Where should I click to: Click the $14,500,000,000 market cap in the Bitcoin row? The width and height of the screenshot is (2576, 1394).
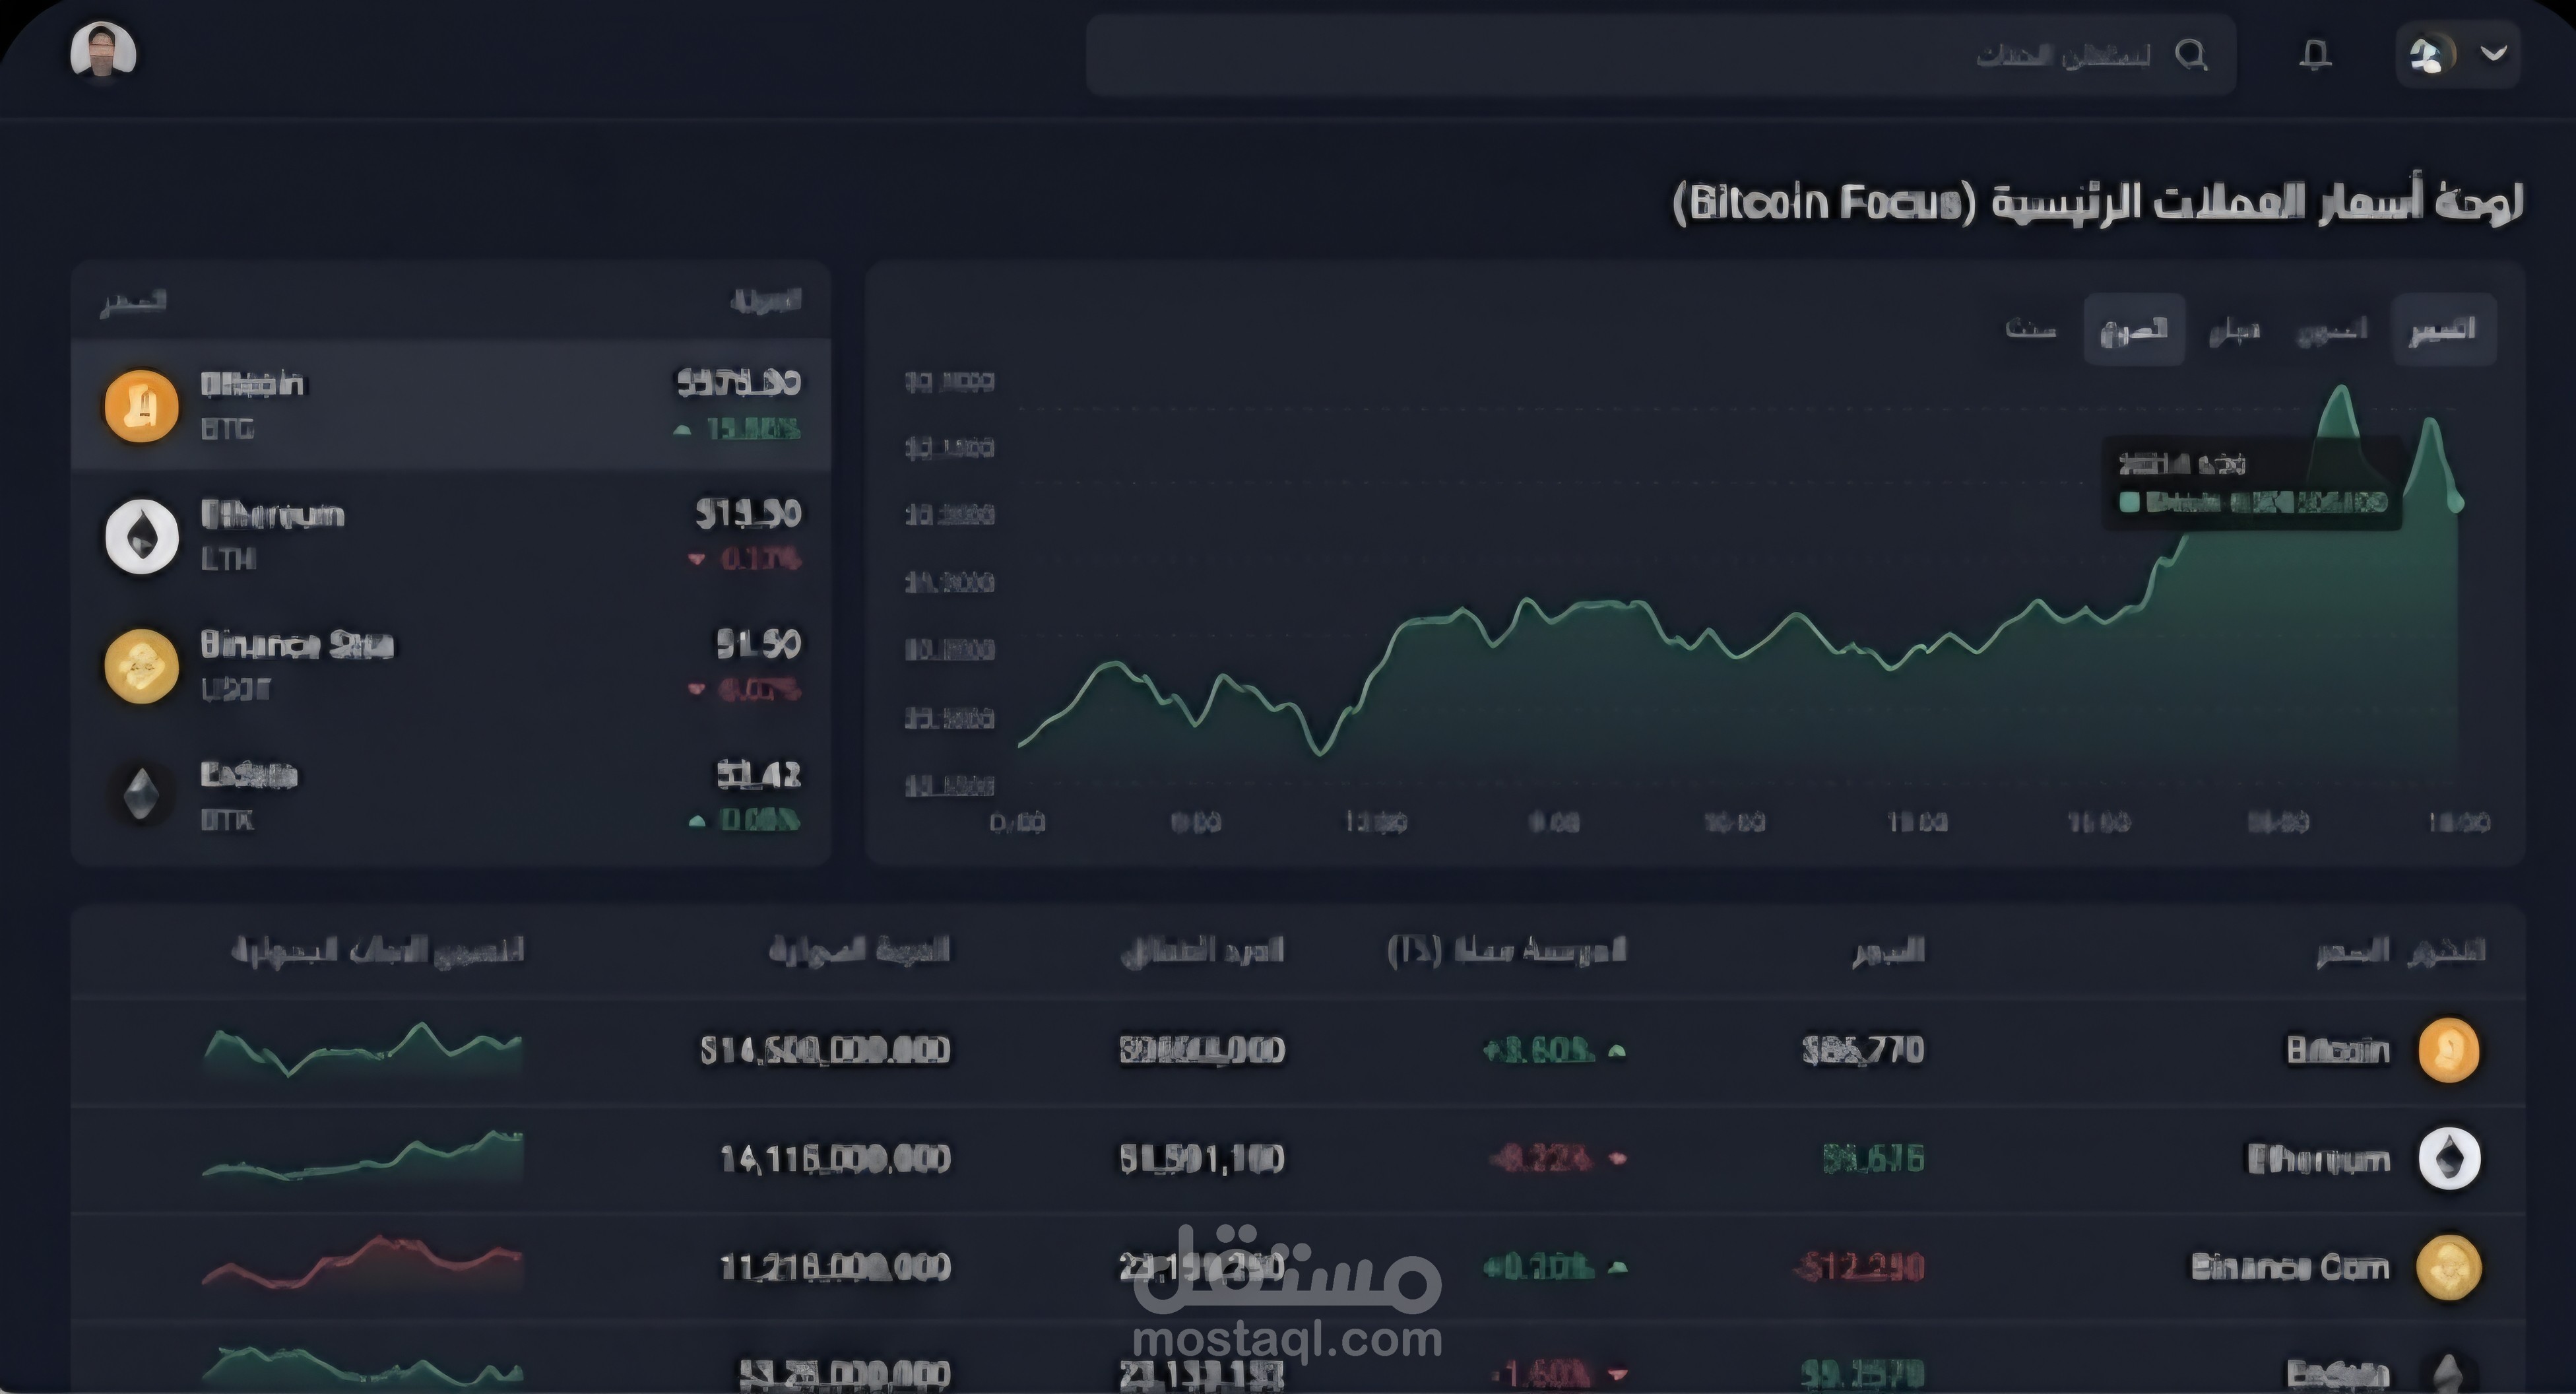825,1050
